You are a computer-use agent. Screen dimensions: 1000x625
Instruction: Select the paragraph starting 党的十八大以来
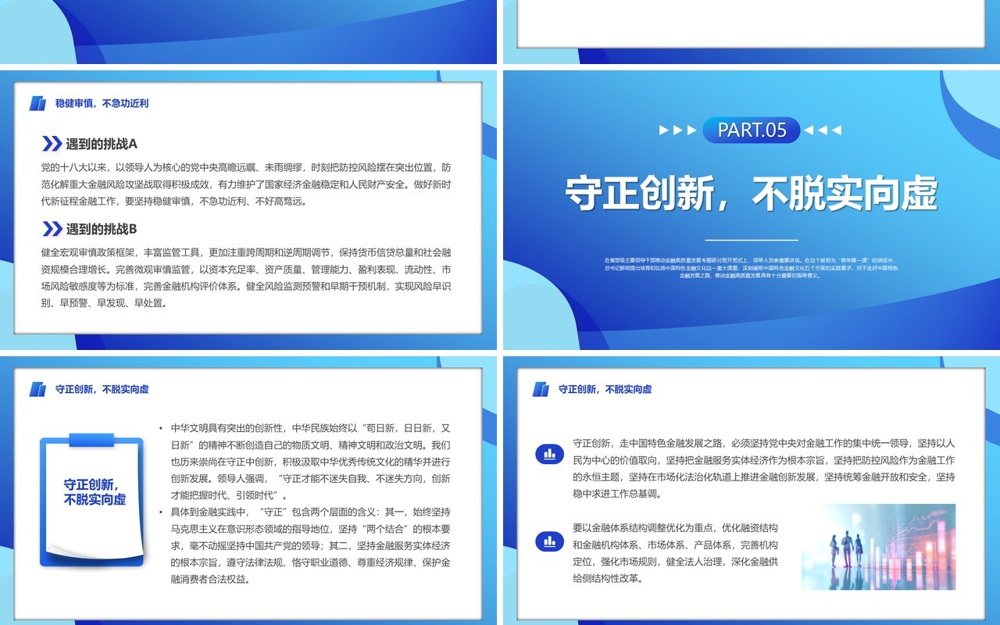click(x=247, y=184)
